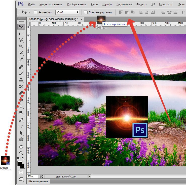Open the Слои menu

94,4
